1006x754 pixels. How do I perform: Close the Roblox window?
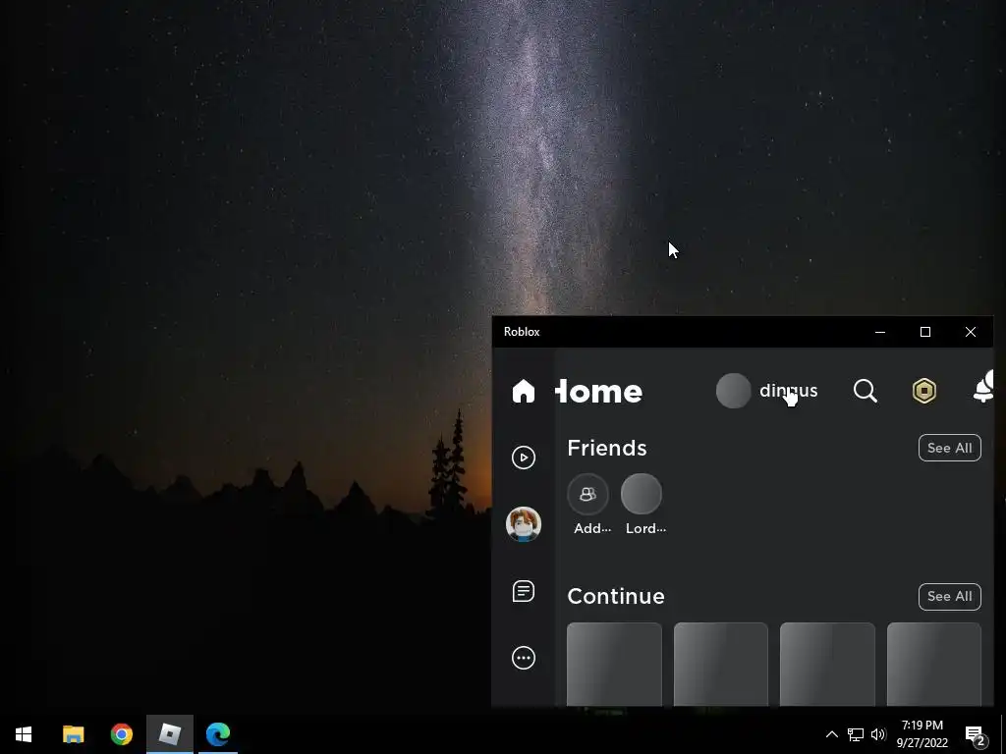(x=971, y=332)
